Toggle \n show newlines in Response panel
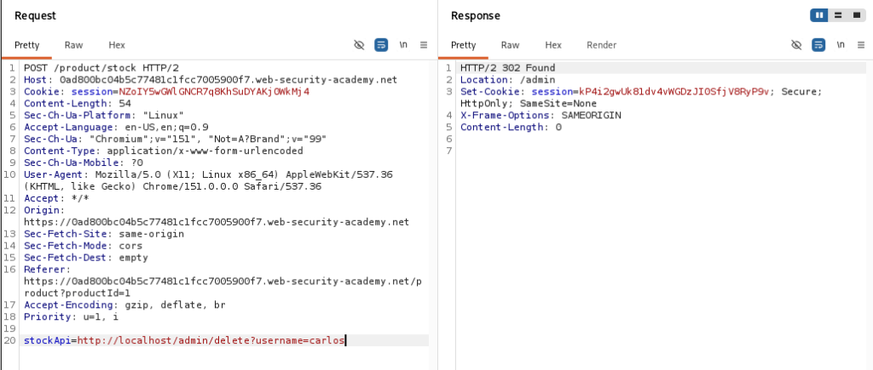Image resolution: width=873 pixels, height=370 pixels. (841, 45)
